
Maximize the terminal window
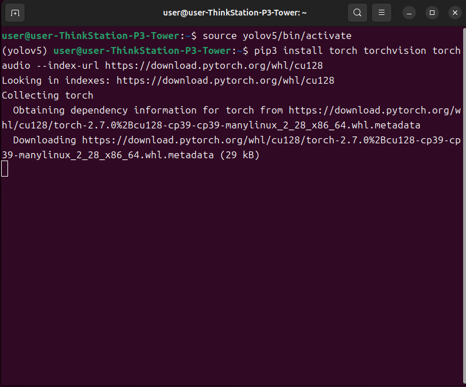tap(432, 13)
